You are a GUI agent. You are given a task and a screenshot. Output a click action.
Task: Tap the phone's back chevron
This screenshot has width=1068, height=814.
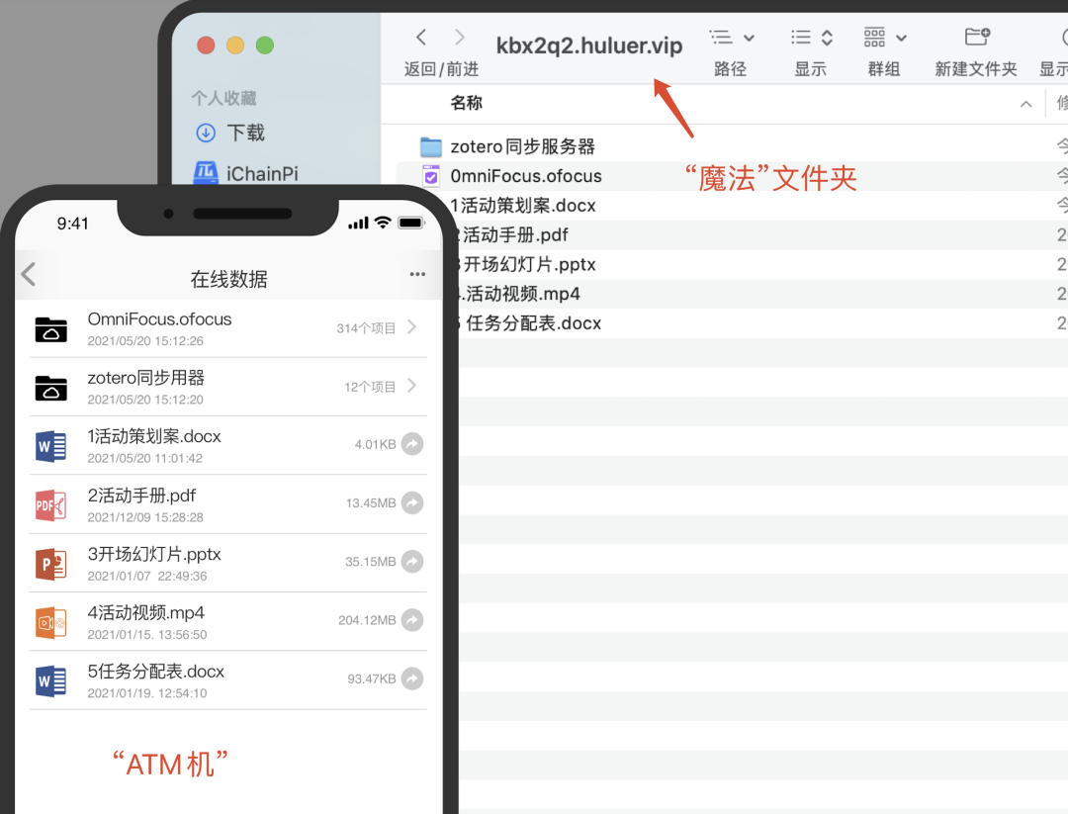[x=29, y=275]
